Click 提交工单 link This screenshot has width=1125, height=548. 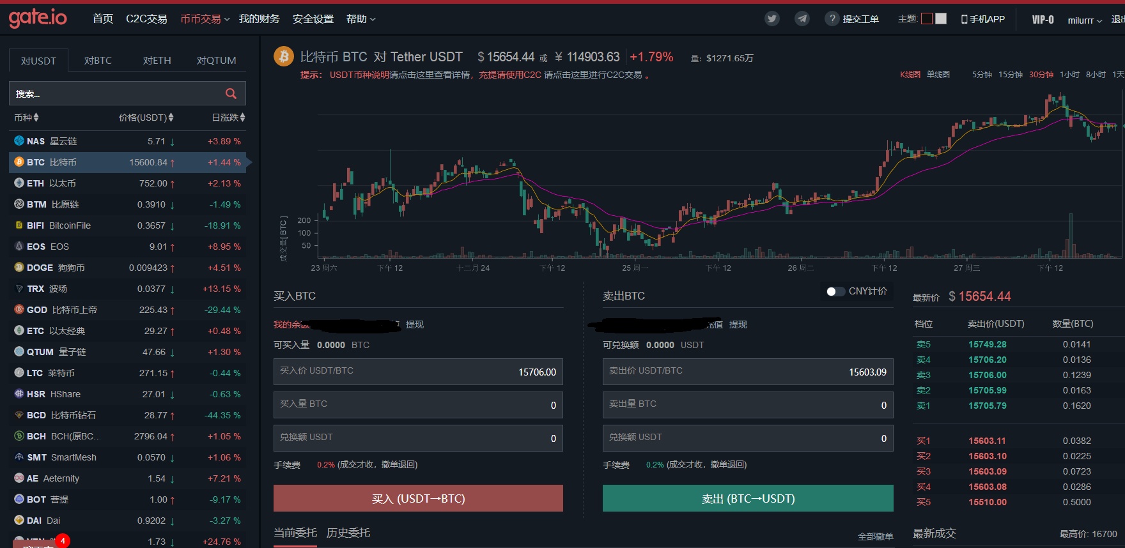(x=860, y=19)
